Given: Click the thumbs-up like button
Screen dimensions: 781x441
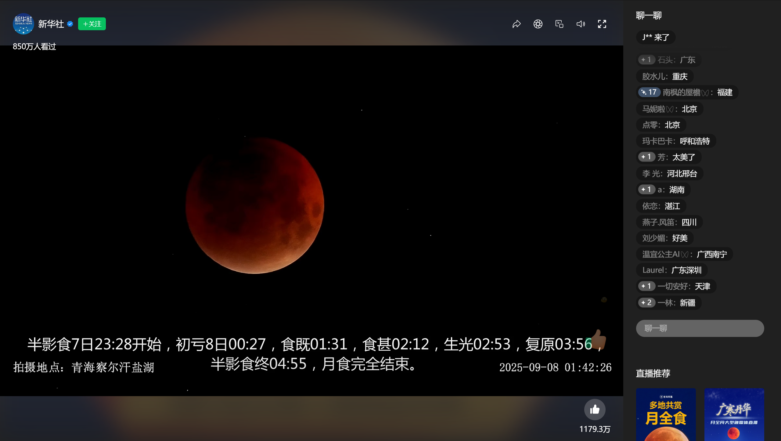Looking at the screenshot, I should 595,410.
